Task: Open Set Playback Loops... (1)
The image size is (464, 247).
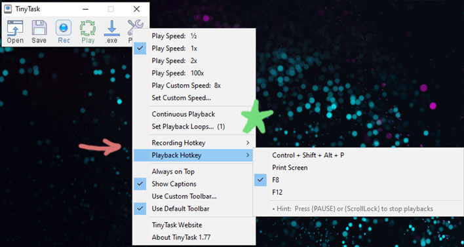Action: pyautogui.click(x=194, y=126)
